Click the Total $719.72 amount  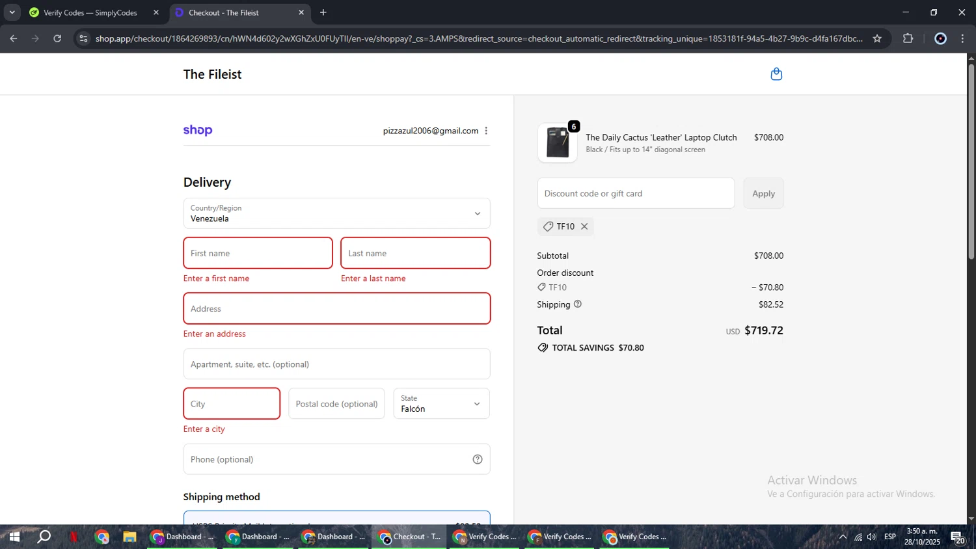pos(764,330)
